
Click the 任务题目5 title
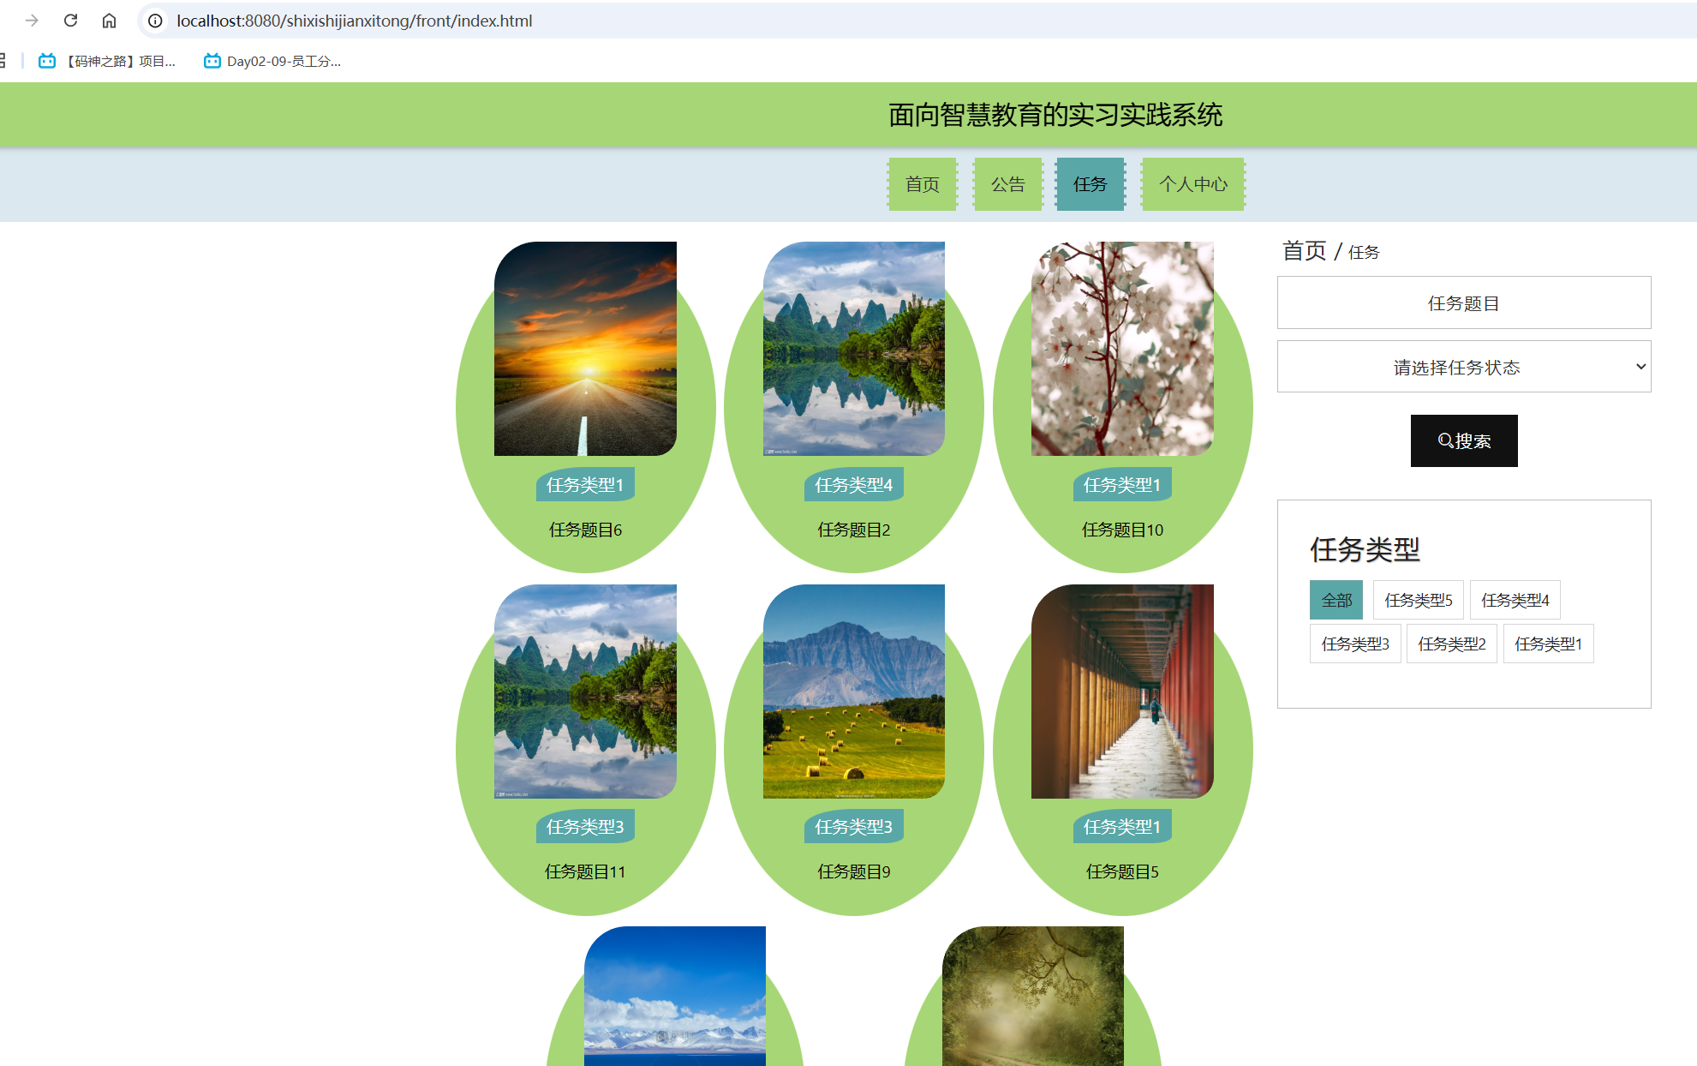click(1122, 871)
